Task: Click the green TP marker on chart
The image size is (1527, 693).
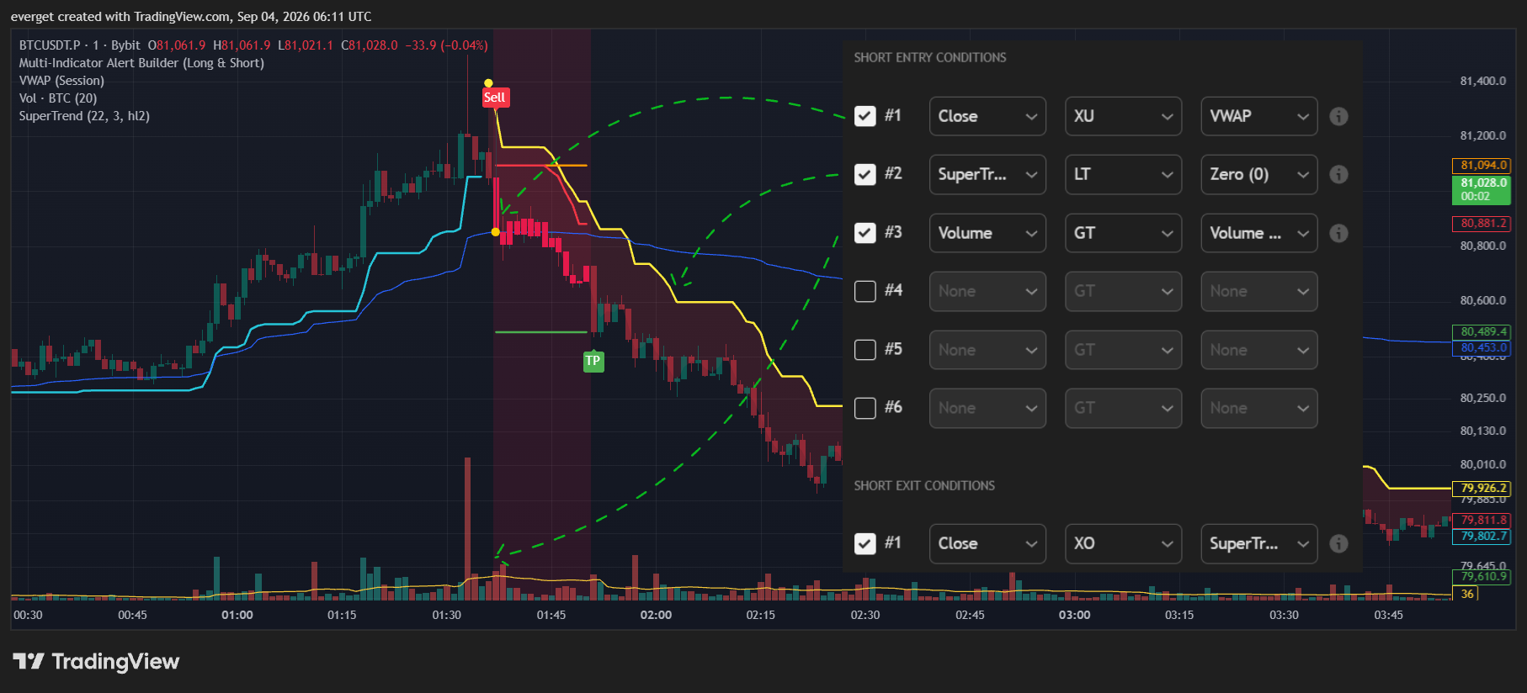Action: click(593, 361)
